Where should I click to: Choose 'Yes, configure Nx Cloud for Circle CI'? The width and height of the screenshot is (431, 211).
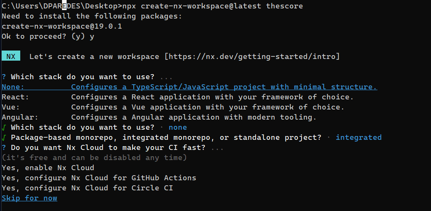click(87, 188)
